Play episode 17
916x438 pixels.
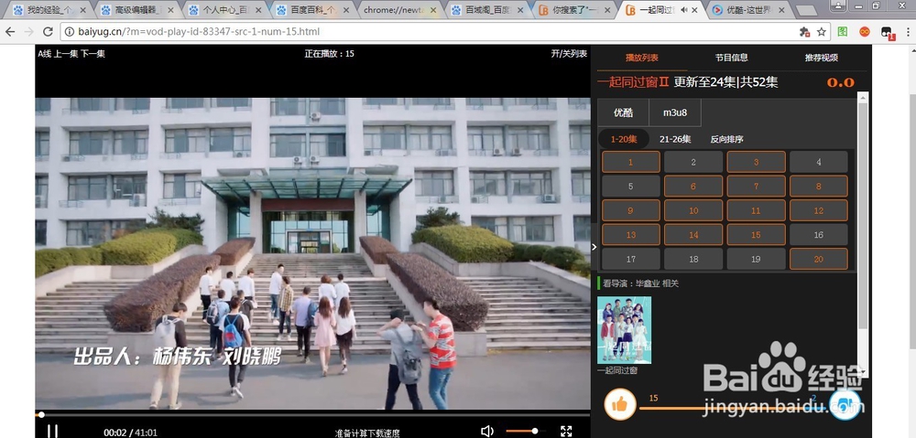[x=631, y=259]
